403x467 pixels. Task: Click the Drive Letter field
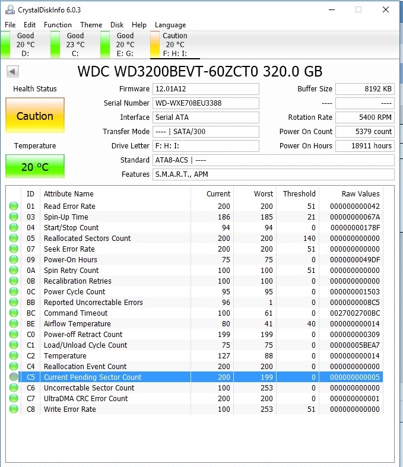(206, 146)
